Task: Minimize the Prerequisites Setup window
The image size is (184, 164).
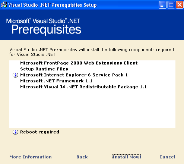Action: [x=162, y=5]
